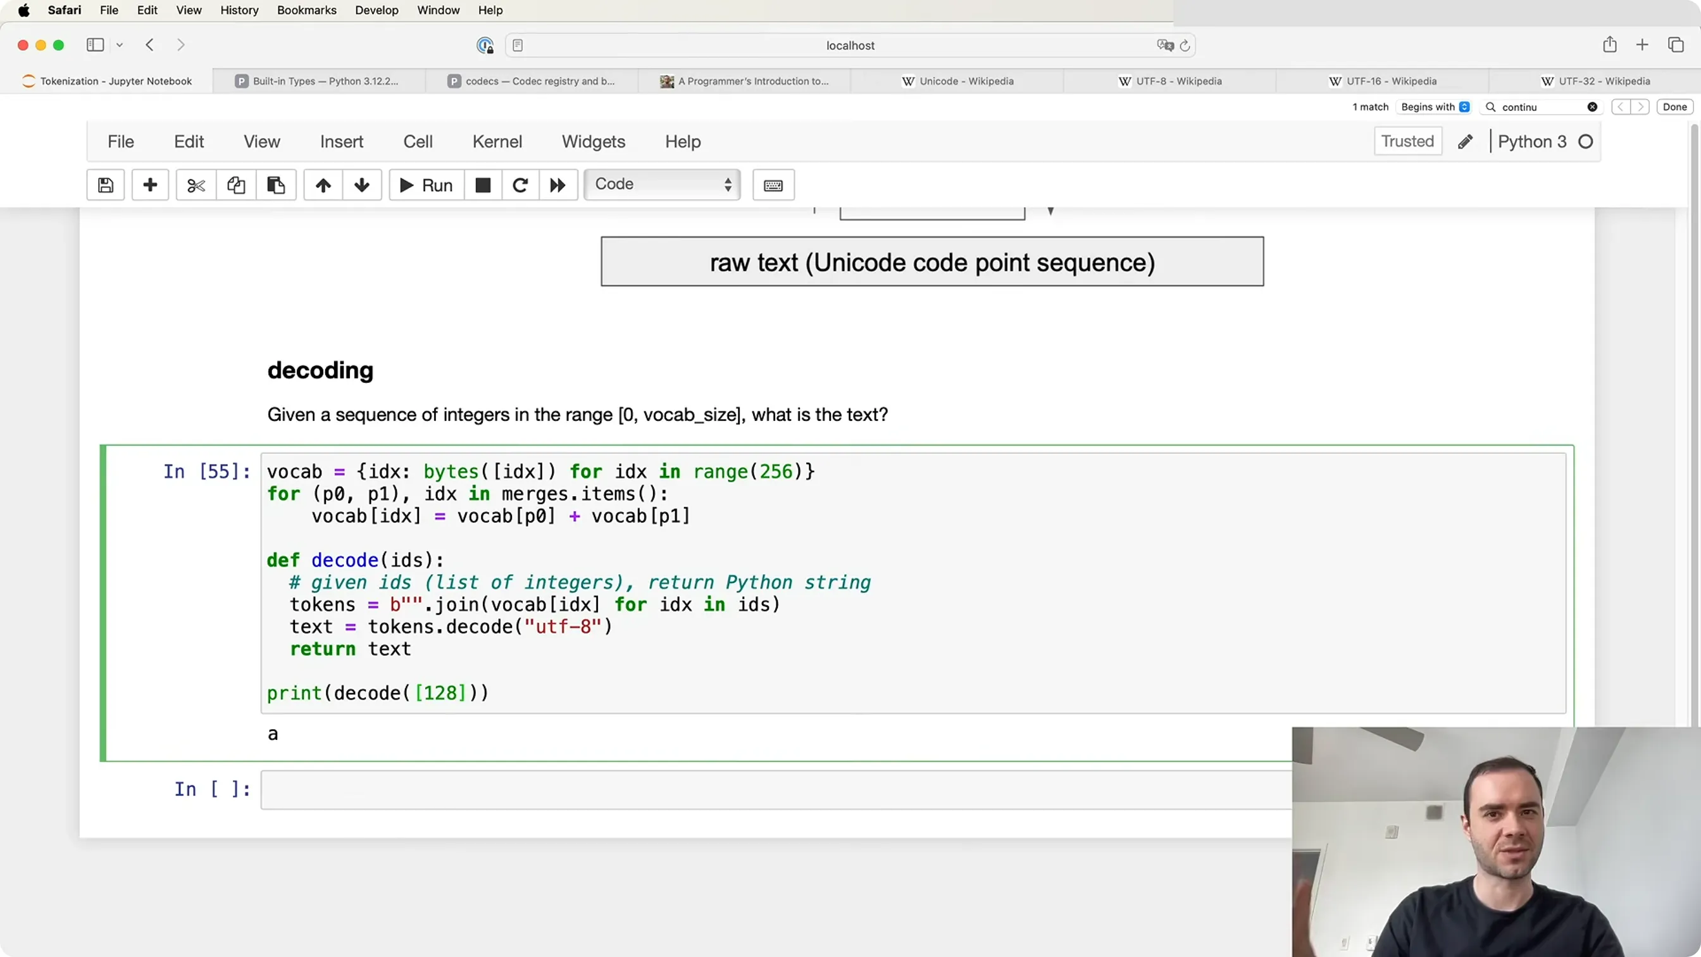Restart the kernel with the circular arrow icon
This screenshot has height=957, width=1701.
(520, 185)
